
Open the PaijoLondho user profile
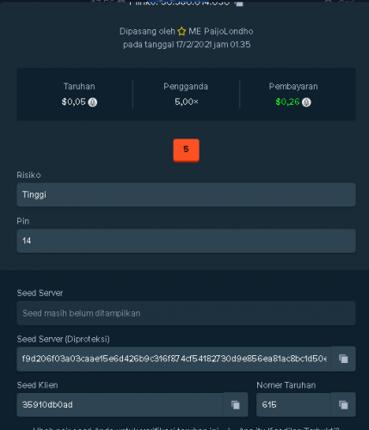click(221, 31)
